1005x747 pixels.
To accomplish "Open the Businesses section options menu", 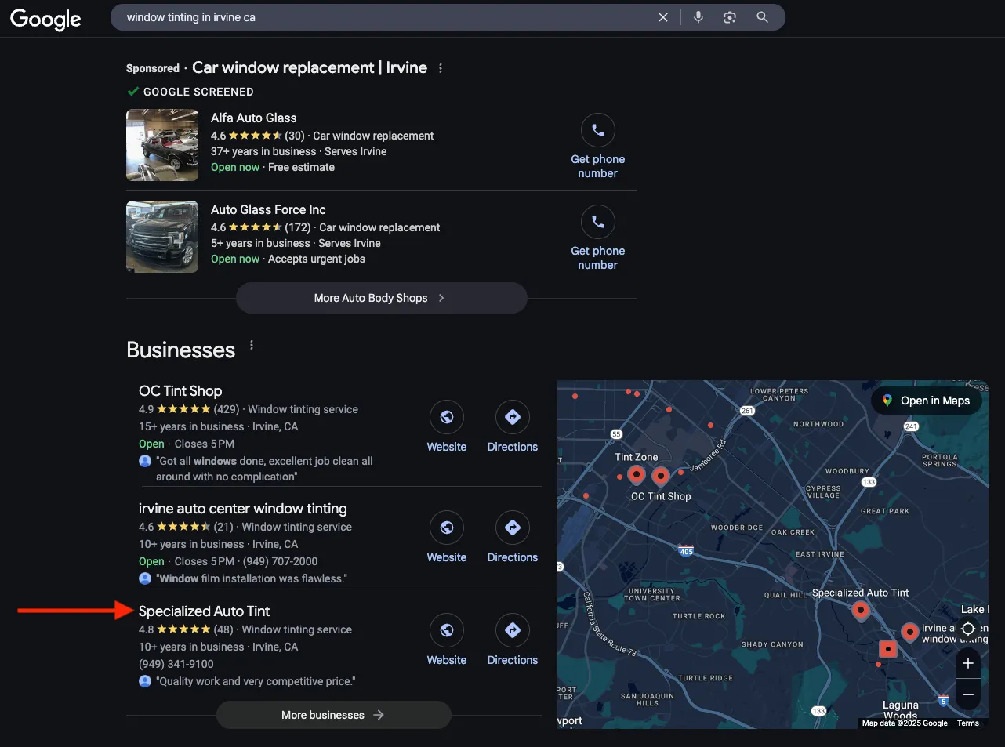I will (x=252, y=345).
